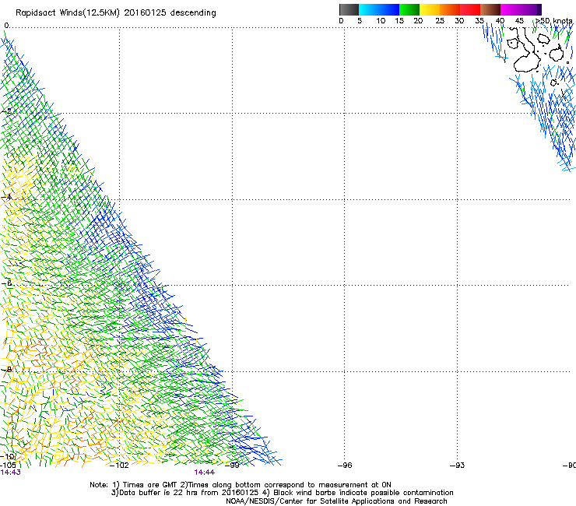Screen dimensions: 576x506
Task: Click the note line starting 'Note: 1) Times are GMT'
Action: (241, 485)
